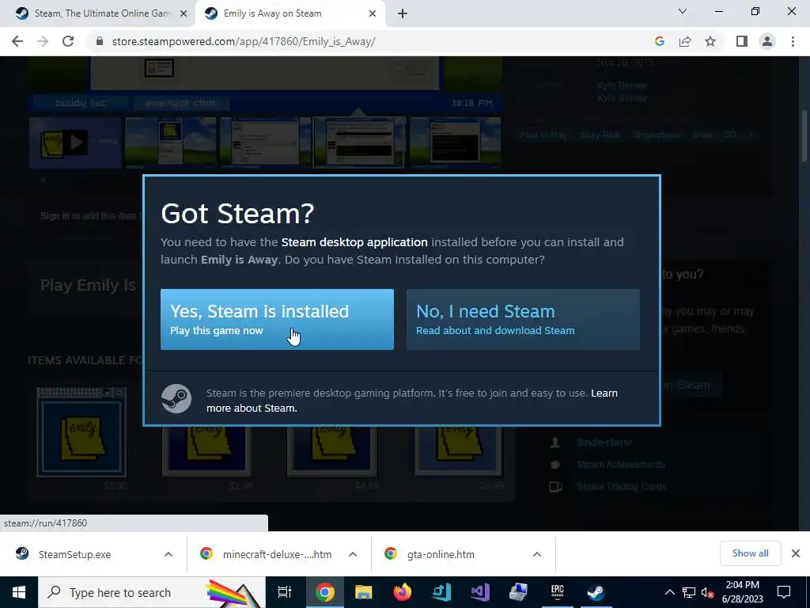Open SteamSetup.exe download item
The image size is (810, 608).
click(75, 554)
